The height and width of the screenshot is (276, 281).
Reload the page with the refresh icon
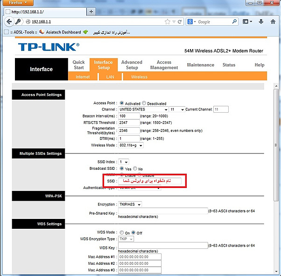coord(180,22)
